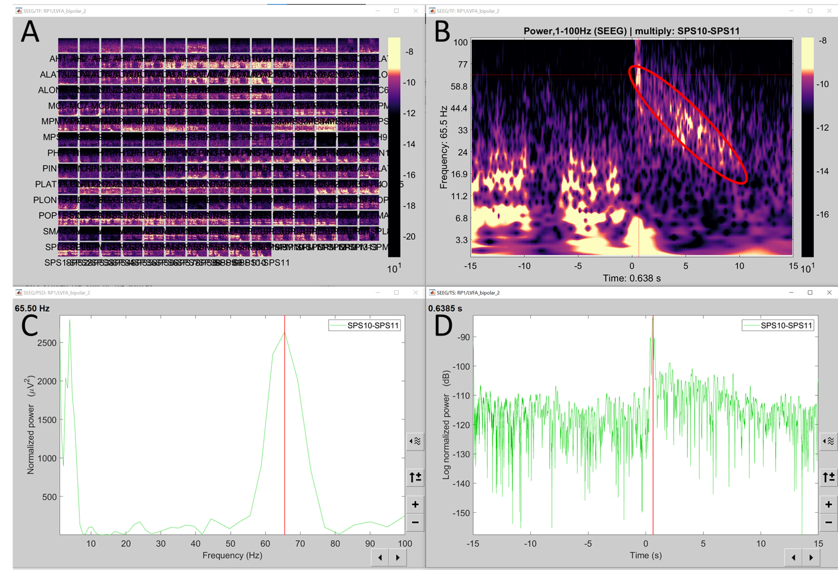Step time series forward with right arrow
This screenshot has width=838, height=570.
click(x=811, y=557)
